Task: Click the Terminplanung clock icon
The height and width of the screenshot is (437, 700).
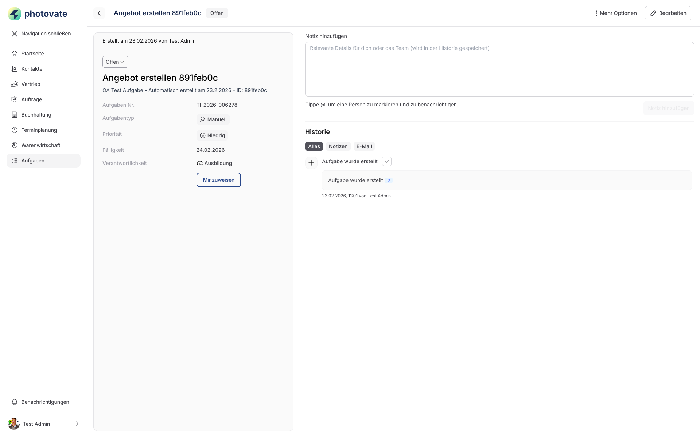Action: 15,130
